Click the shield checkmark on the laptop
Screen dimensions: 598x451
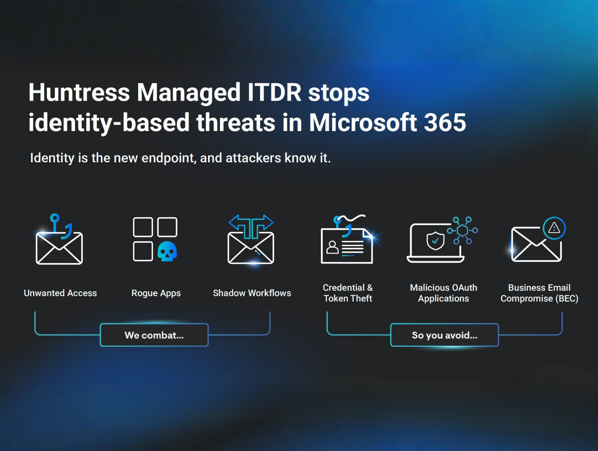[435, 241]
